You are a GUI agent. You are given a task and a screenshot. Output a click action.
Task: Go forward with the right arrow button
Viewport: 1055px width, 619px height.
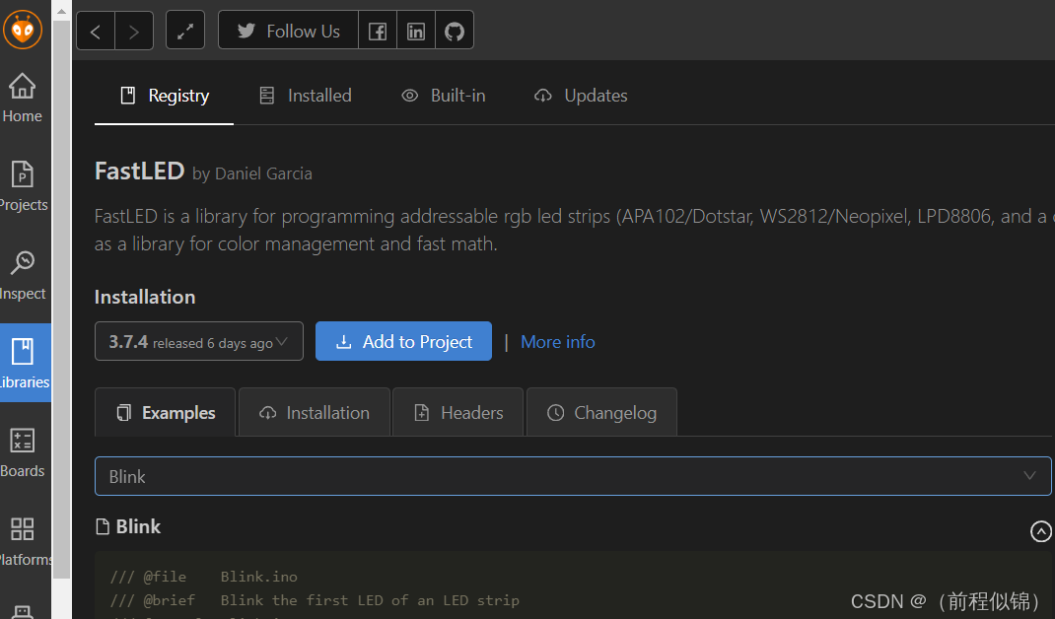[x=134, y=31]
